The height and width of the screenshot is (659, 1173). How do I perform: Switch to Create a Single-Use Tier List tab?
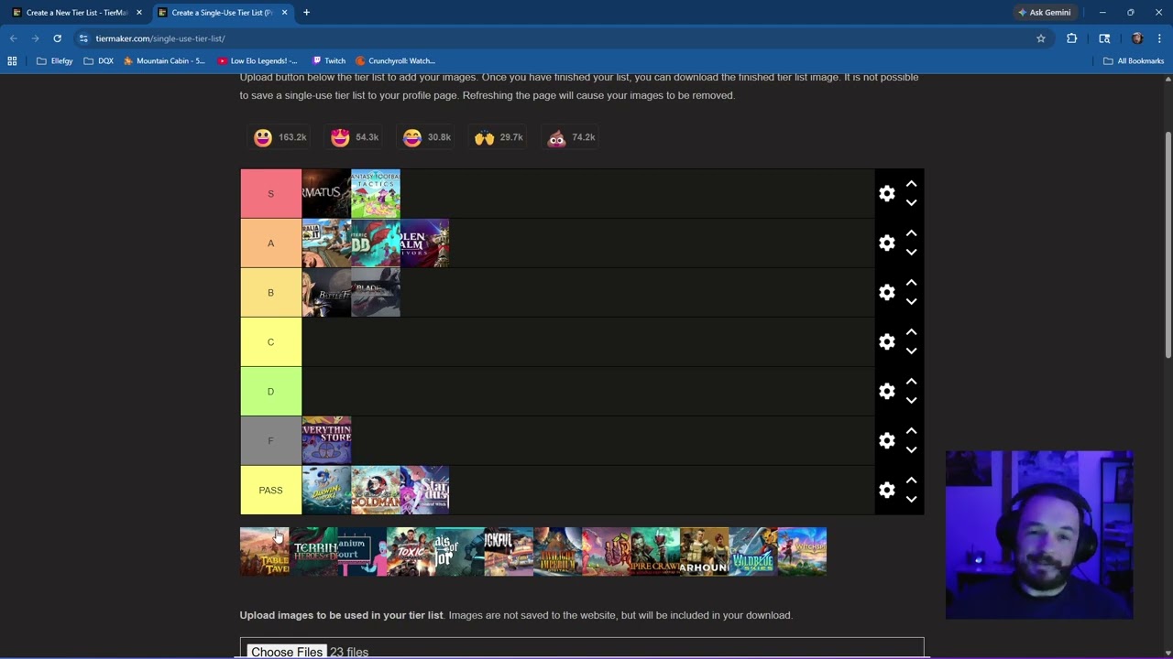[222, 13]
